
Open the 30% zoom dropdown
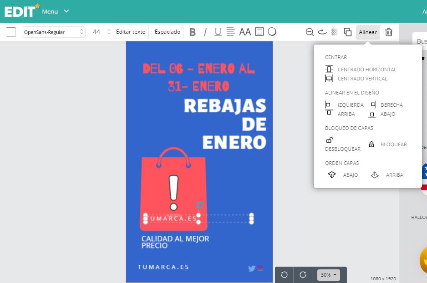(x=328, y=275)
